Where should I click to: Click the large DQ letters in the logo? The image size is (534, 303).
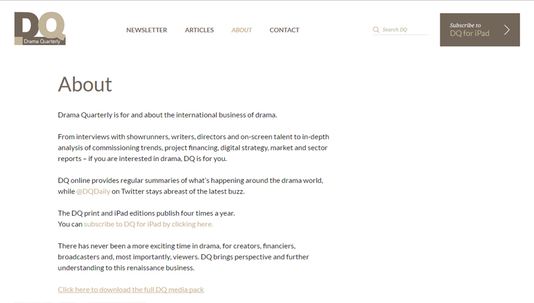40,24
